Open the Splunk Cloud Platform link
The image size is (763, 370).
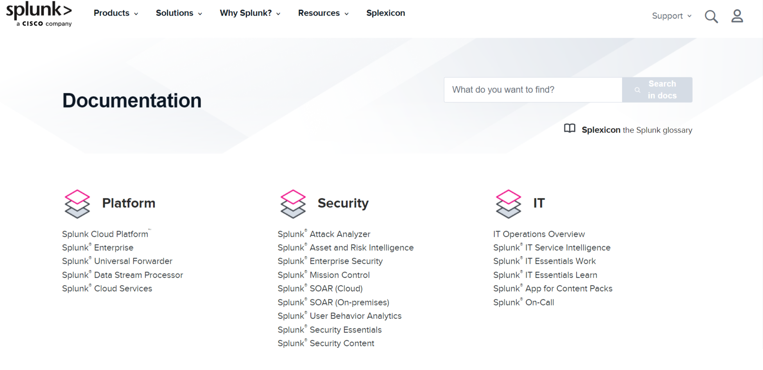[x=105, y=234]
